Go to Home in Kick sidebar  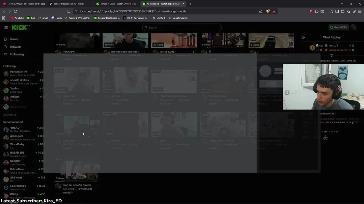(x=11, y=39)
